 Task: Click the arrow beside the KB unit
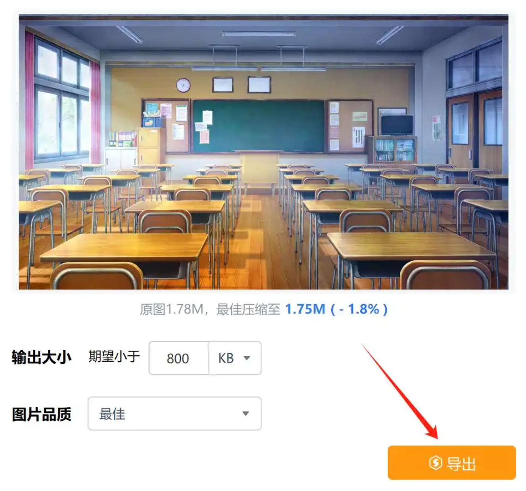(x=247, y=358)
